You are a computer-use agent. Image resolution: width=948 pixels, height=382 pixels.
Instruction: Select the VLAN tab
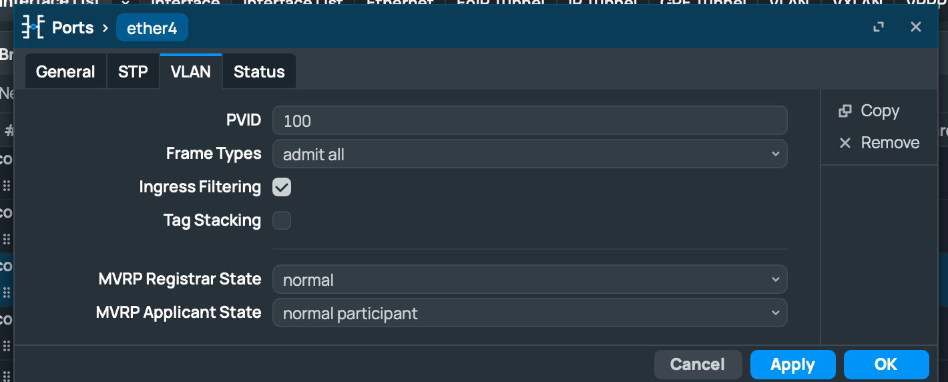[191, 71]
